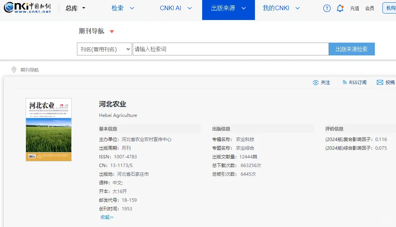Click the 会员 membership link

[x=370, y=8]
